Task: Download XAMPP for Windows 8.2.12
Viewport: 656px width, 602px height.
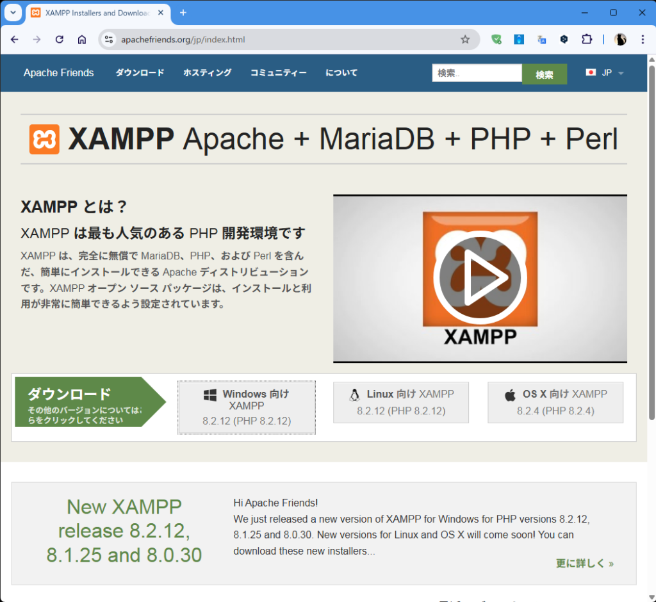Action: [247, 407]
